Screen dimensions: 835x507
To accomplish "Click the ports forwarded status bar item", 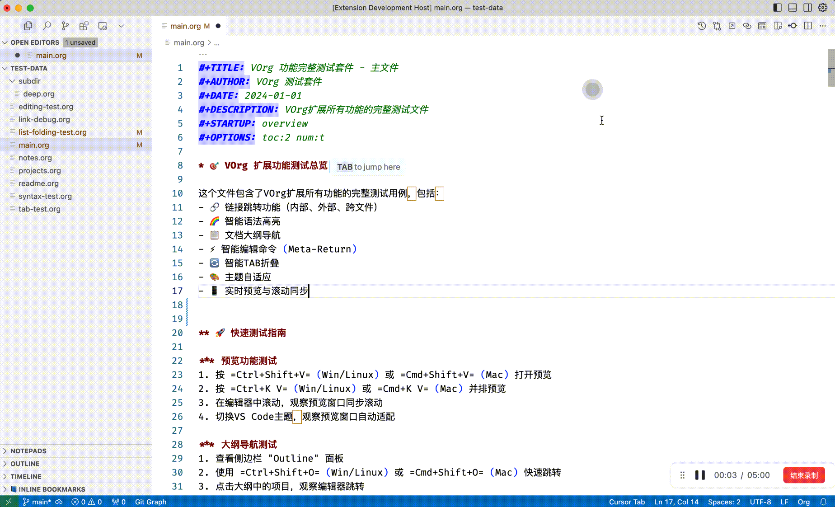I will (119, 502).
